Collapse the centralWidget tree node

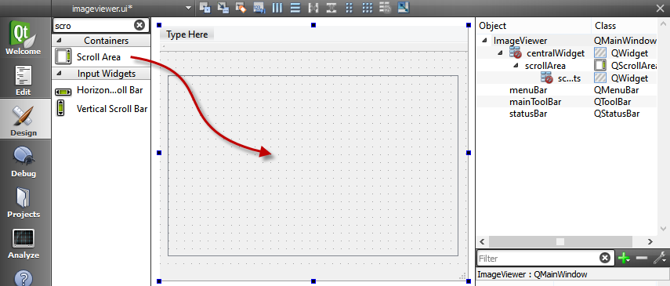[x=500, y=53]
